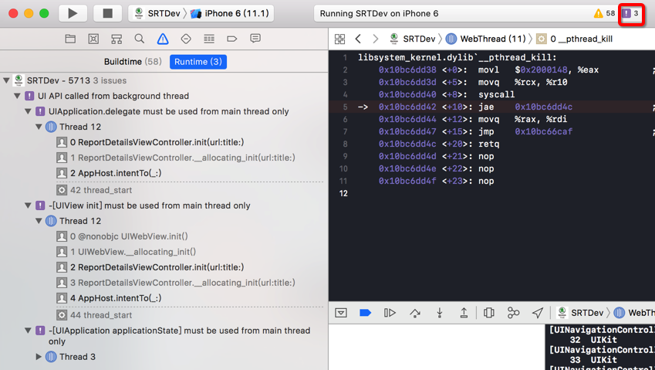Click the Step Over debug icon
This screenshot has width=655, height=370.
(415, 313)
